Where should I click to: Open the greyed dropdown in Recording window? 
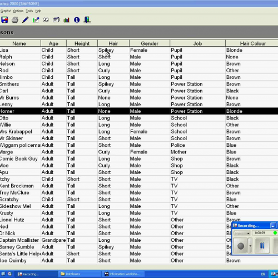point(242,233)
